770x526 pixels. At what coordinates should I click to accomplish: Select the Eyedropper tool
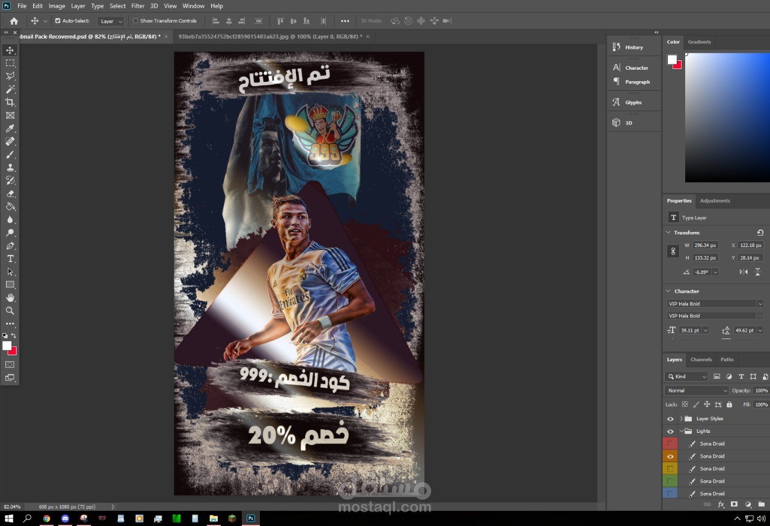pyautogui.click(x=10, y=129)
